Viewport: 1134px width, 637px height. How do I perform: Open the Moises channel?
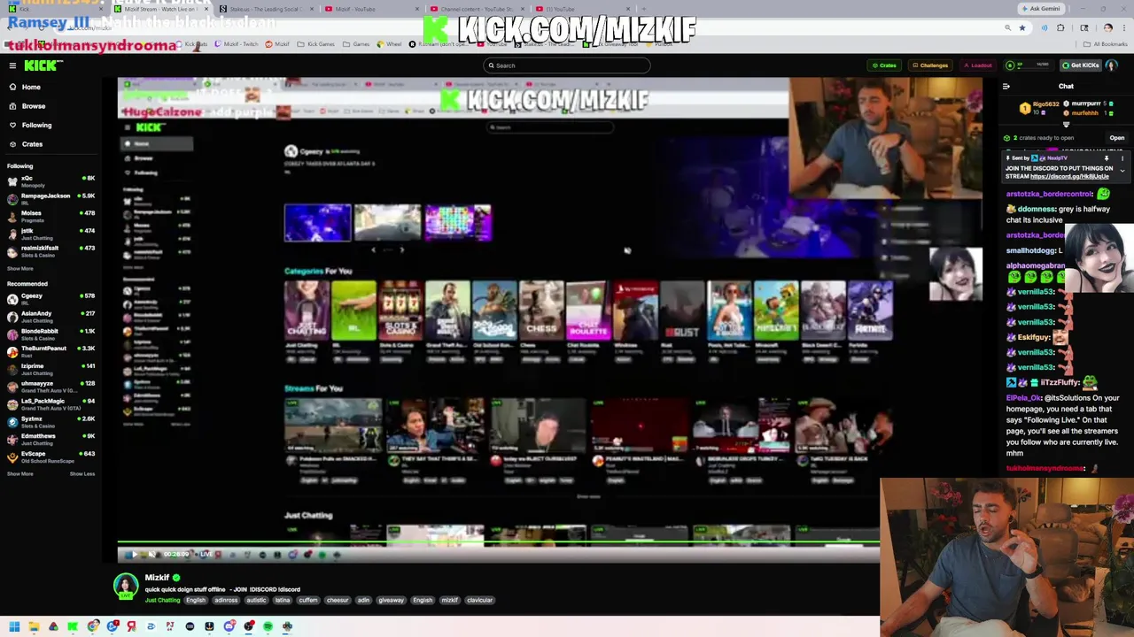[x=51, y=215]
